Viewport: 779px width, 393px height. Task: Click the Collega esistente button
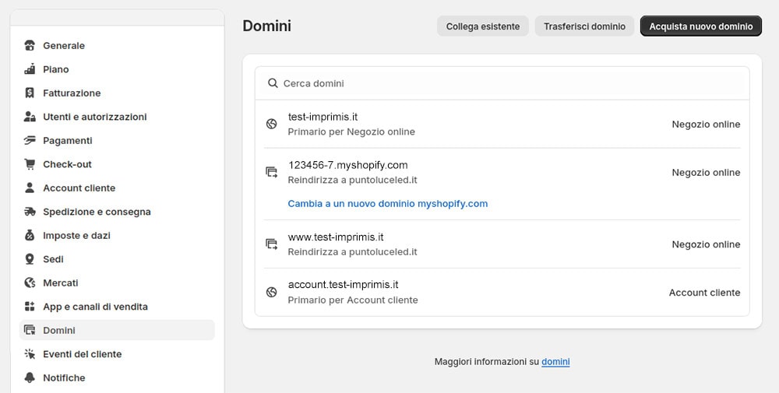pyautogui.click(x=483, y=26)
